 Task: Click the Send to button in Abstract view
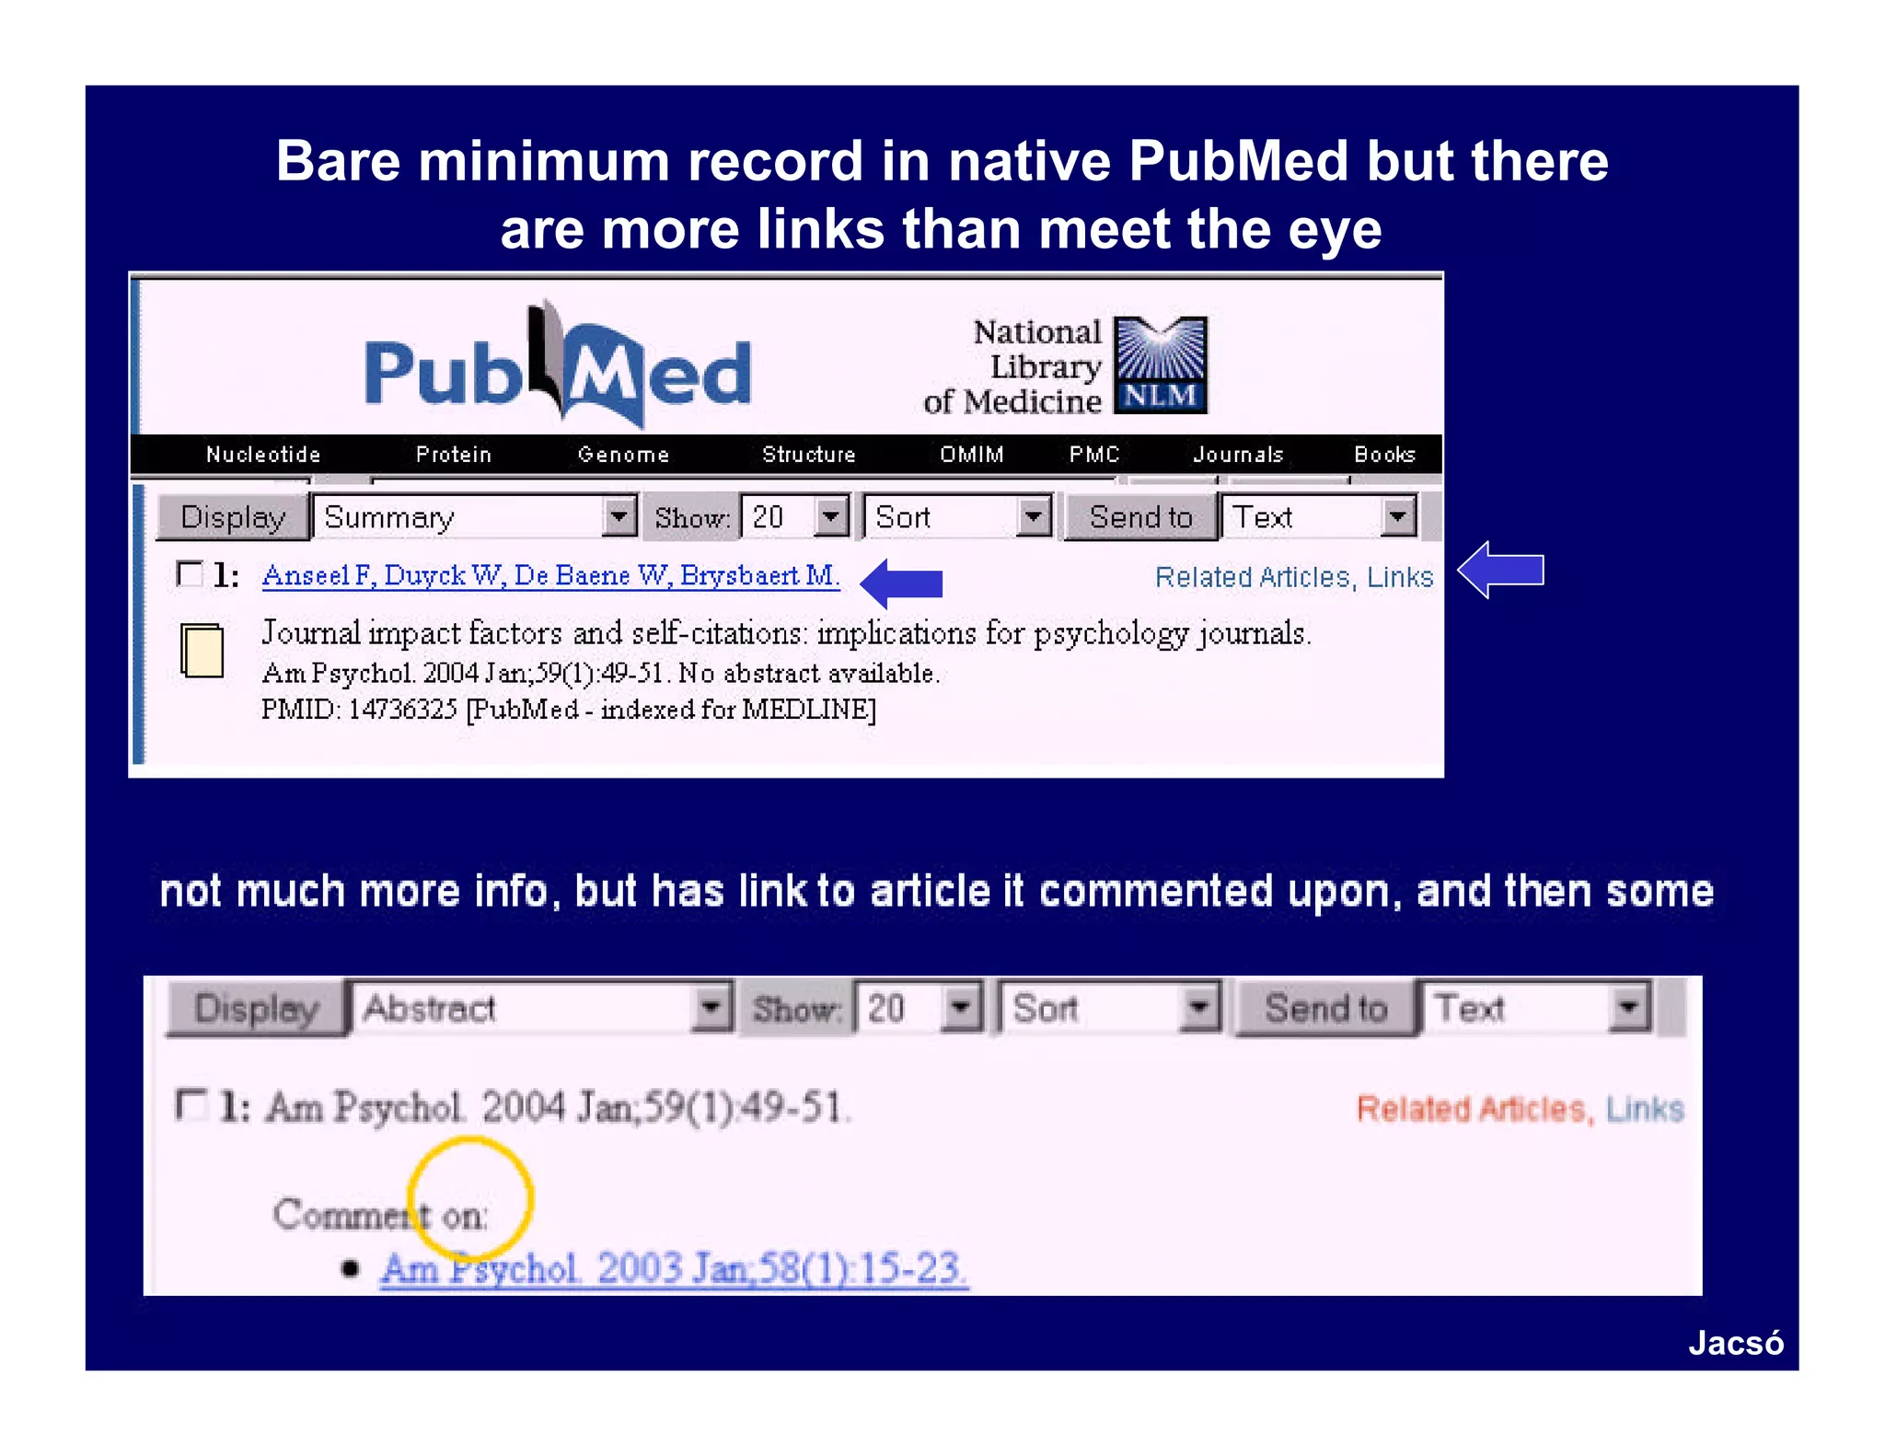click(1325, 1008)
